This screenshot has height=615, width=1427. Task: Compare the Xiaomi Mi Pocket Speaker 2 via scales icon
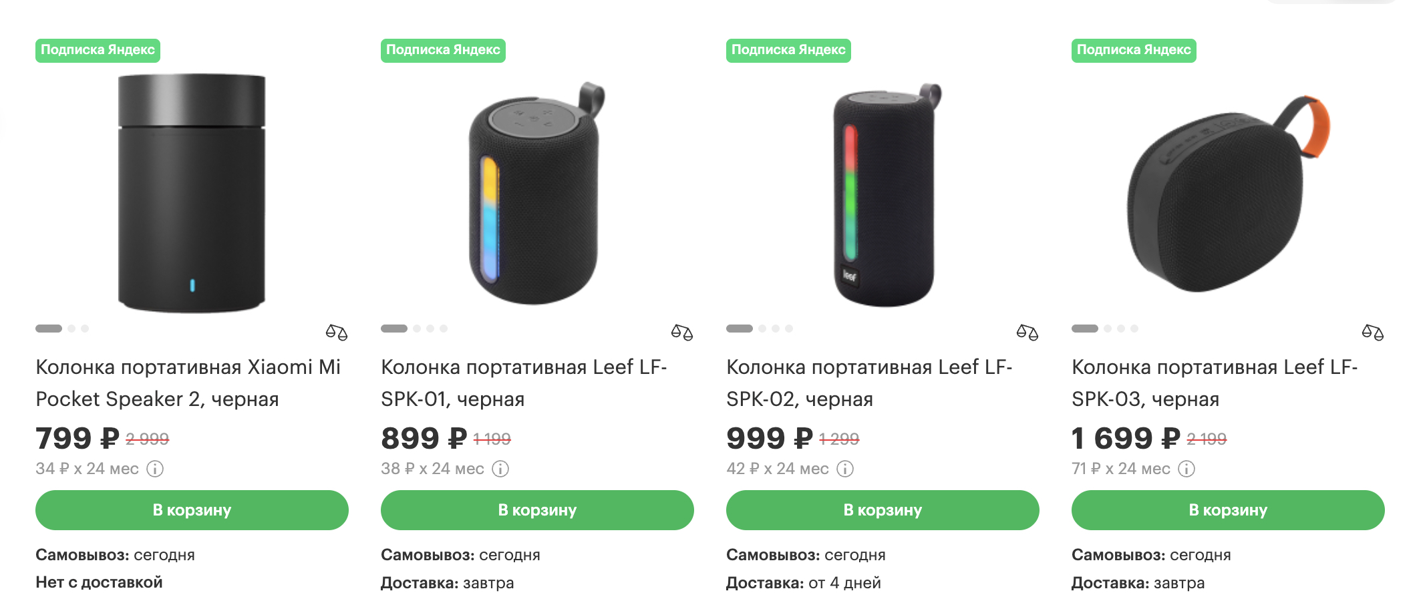(337, 332)
